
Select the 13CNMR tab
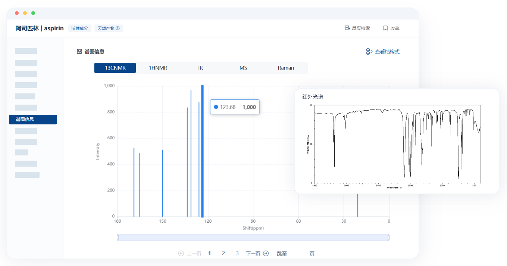[x=115, y=68]
